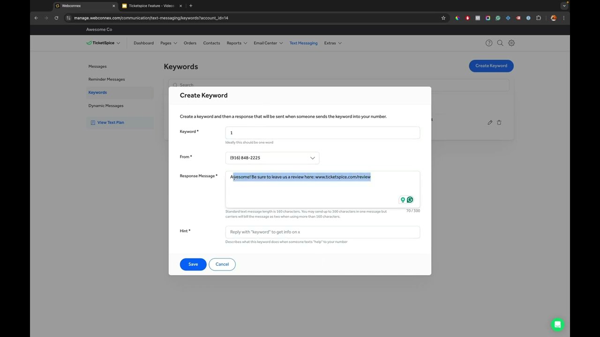Select Dynamic Messages in the sidebar

click(x=106, y=106)
